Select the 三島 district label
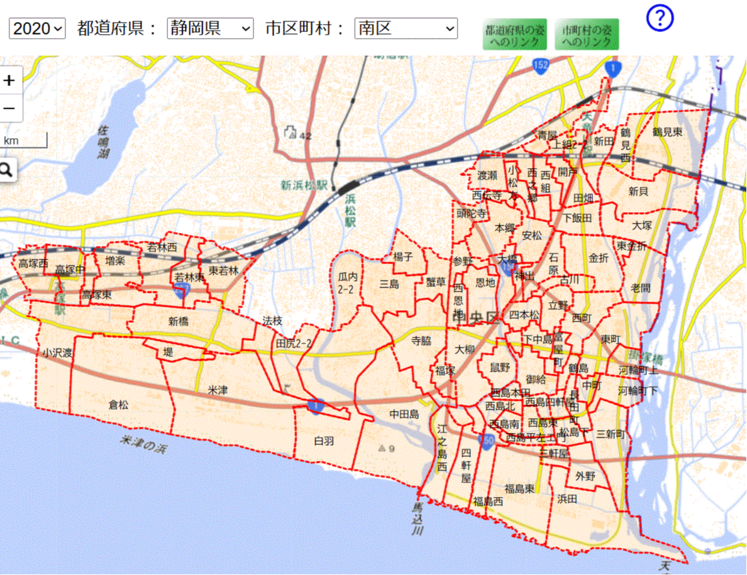The image size is (747, 575). [390, 284]
